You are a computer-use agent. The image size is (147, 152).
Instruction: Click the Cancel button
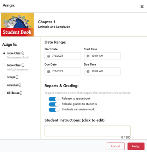(116, 146)
